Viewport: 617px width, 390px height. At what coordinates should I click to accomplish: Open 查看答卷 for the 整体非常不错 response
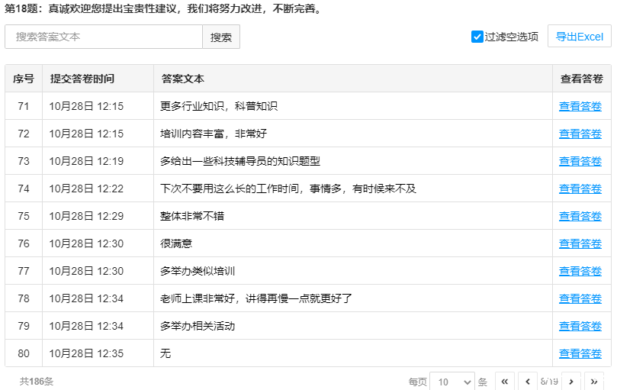click(x=580, y=216)
